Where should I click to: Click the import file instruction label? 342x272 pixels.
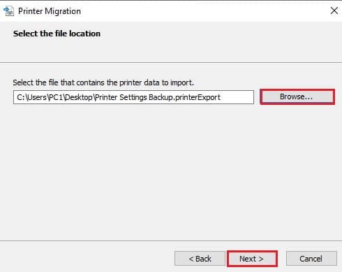coord(103,83)
